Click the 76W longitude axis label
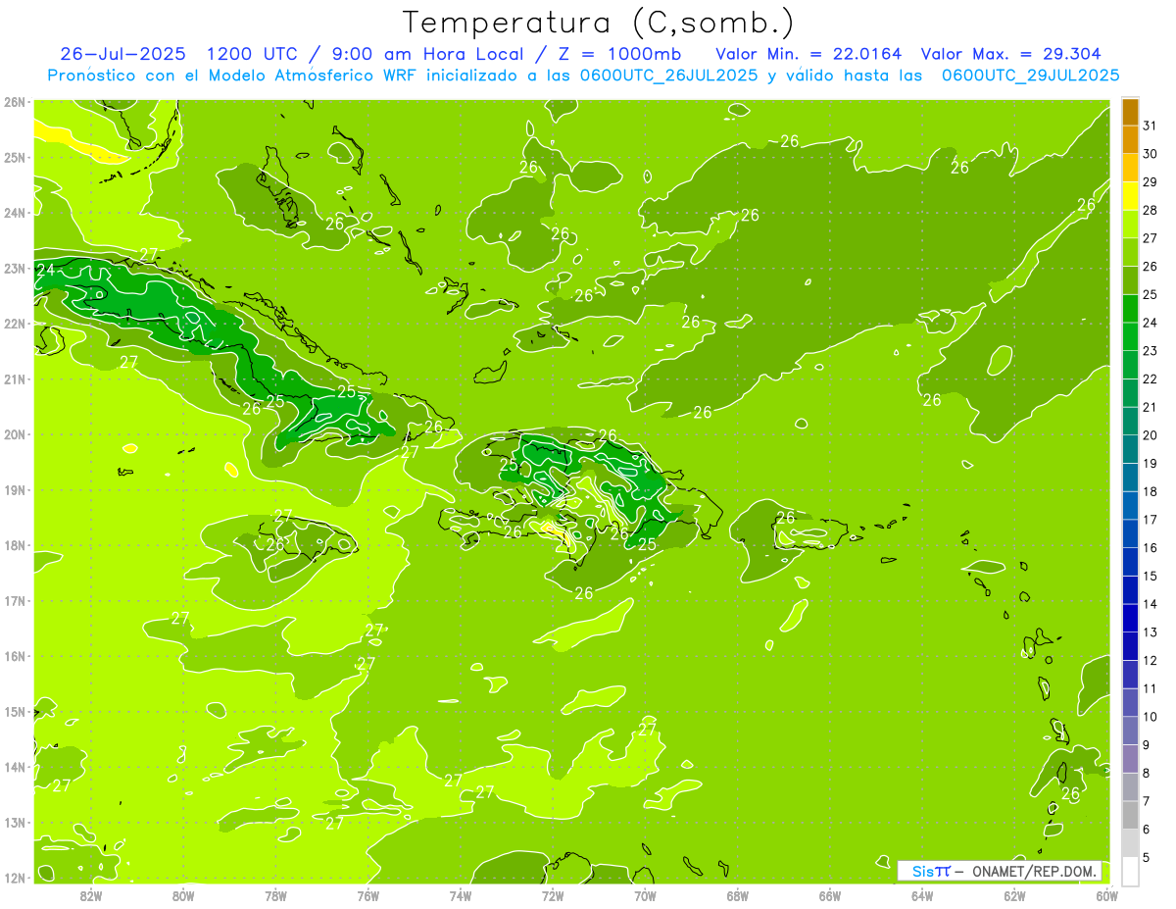The image size is (1176, 909). click(x=367, y=894)
